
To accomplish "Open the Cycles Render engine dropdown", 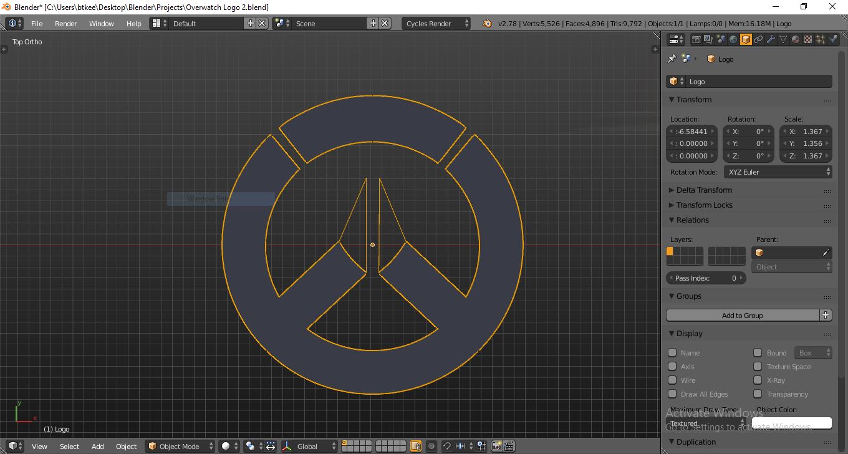I will 436,23.
